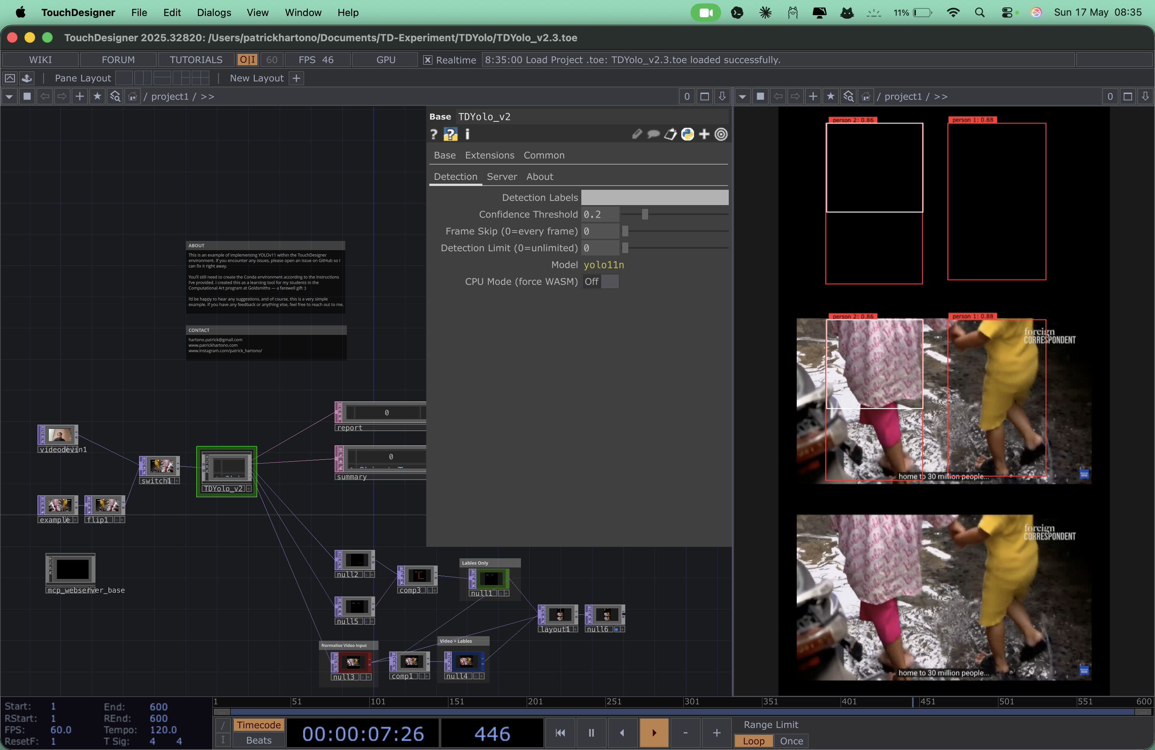Open the File menu

point(139,13)
